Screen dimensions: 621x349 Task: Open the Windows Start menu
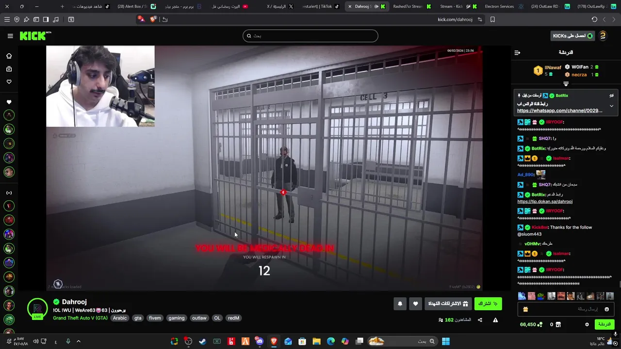(446, 341)
